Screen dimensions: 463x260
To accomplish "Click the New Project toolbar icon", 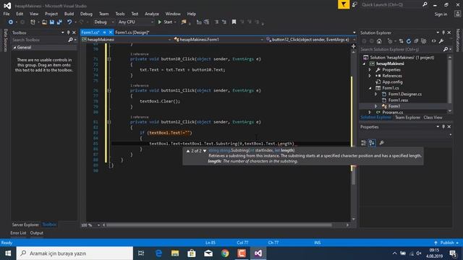I will coord(33,22).
